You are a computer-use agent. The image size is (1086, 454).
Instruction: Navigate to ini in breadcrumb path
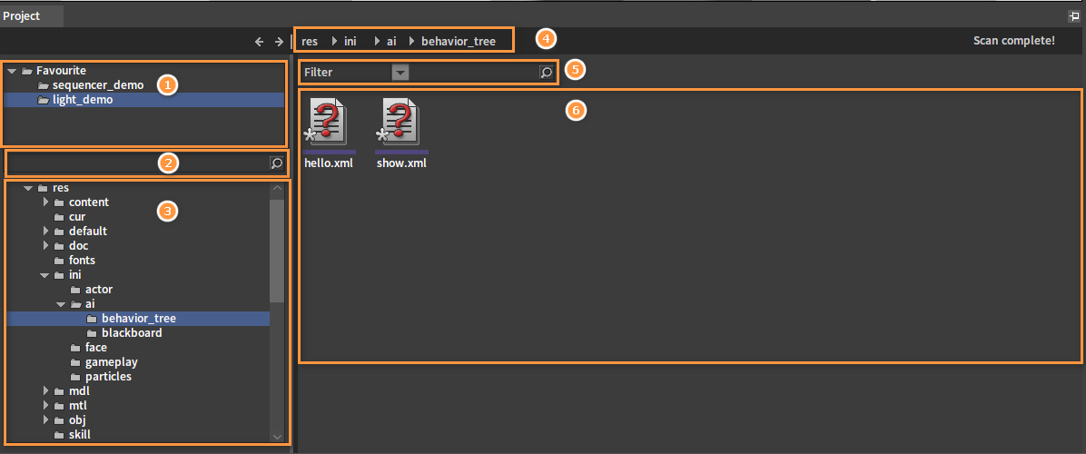tap(350, 41)
